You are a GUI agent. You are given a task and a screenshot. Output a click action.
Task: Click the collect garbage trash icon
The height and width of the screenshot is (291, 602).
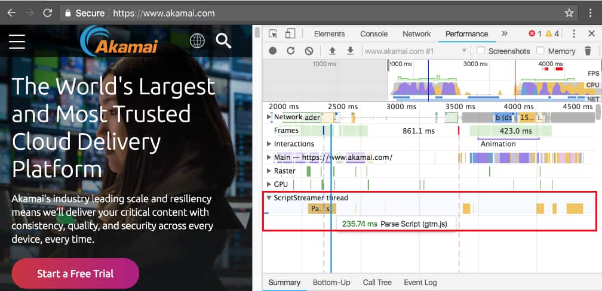[588, 51]
